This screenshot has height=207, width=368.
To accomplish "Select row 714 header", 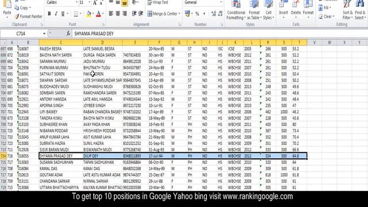I will point(3,156).
